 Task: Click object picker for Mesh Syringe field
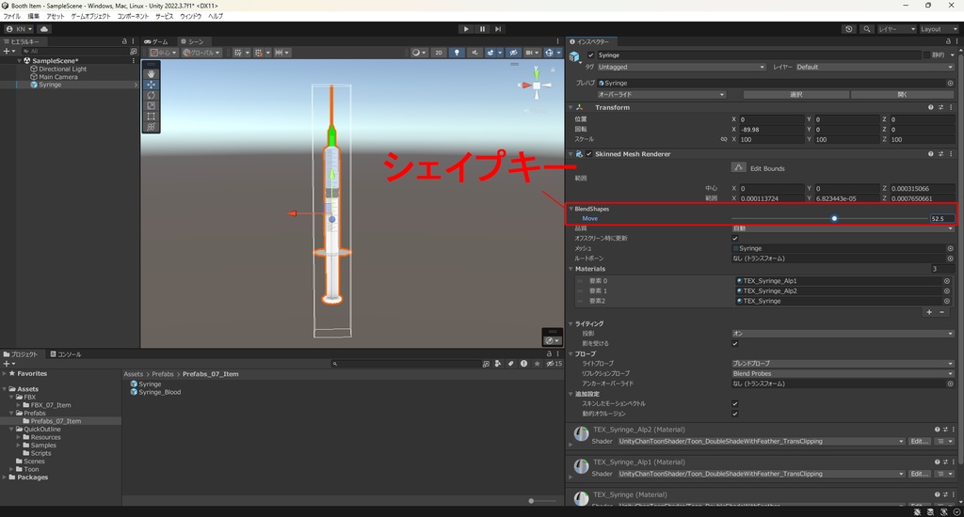tap(950, 249)
